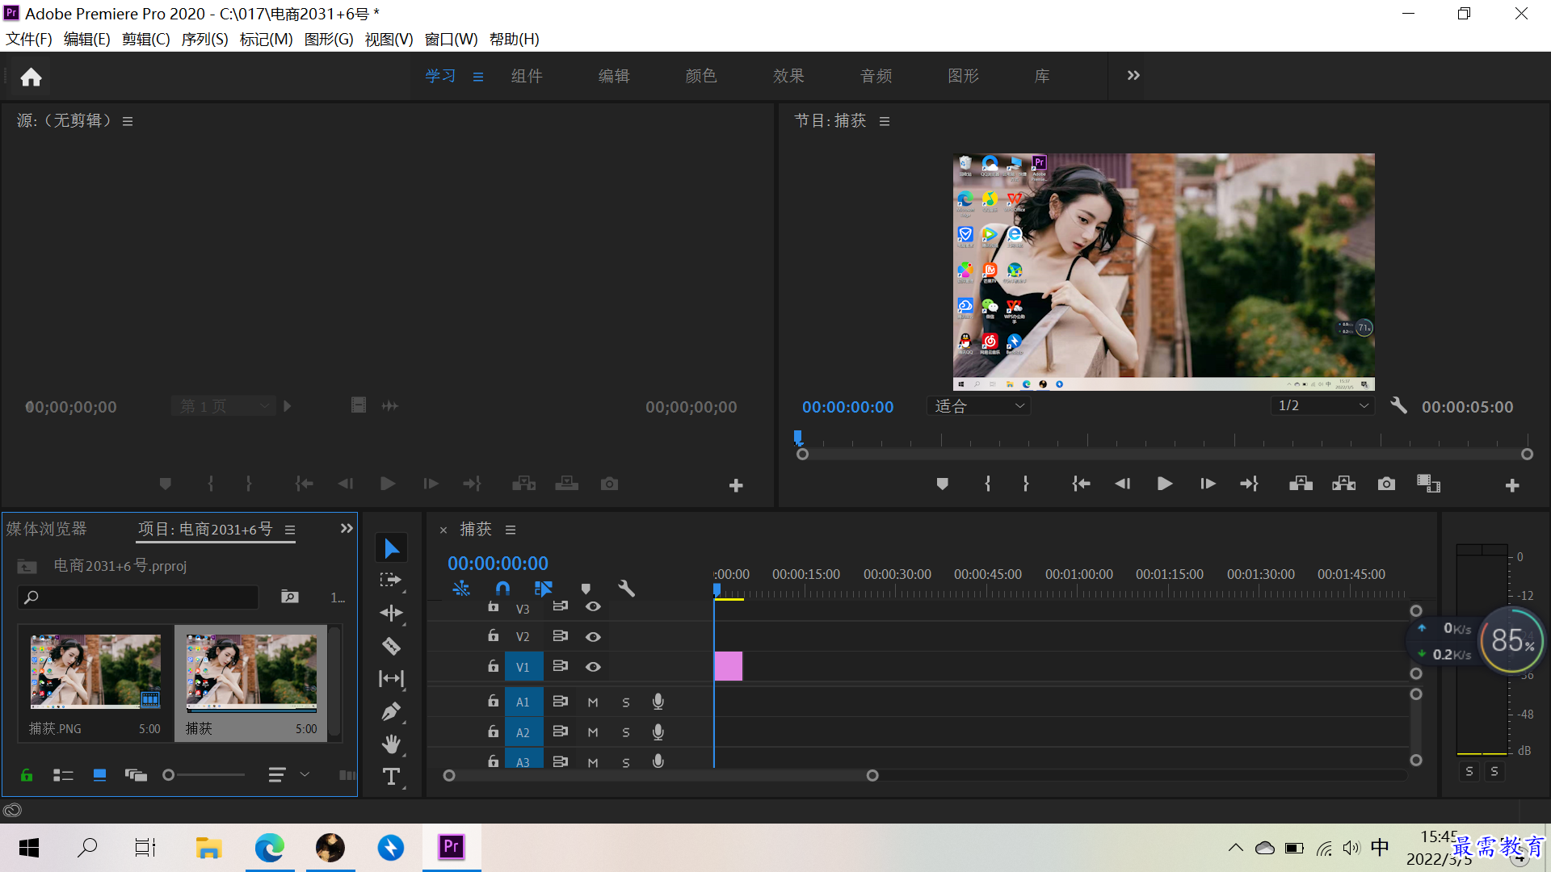Select the Selection tool arrow

coord(391,548)
